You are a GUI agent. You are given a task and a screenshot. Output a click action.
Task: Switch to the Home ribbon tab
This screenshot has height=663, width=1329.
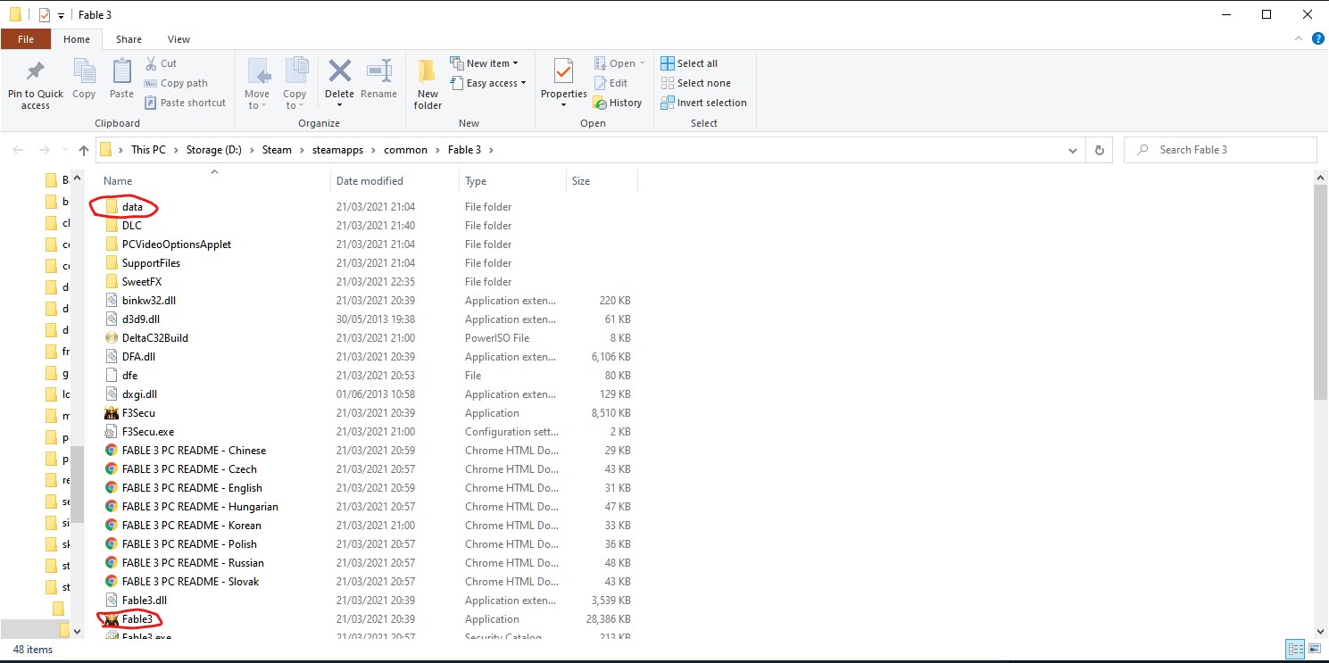[x=77, y=39]
